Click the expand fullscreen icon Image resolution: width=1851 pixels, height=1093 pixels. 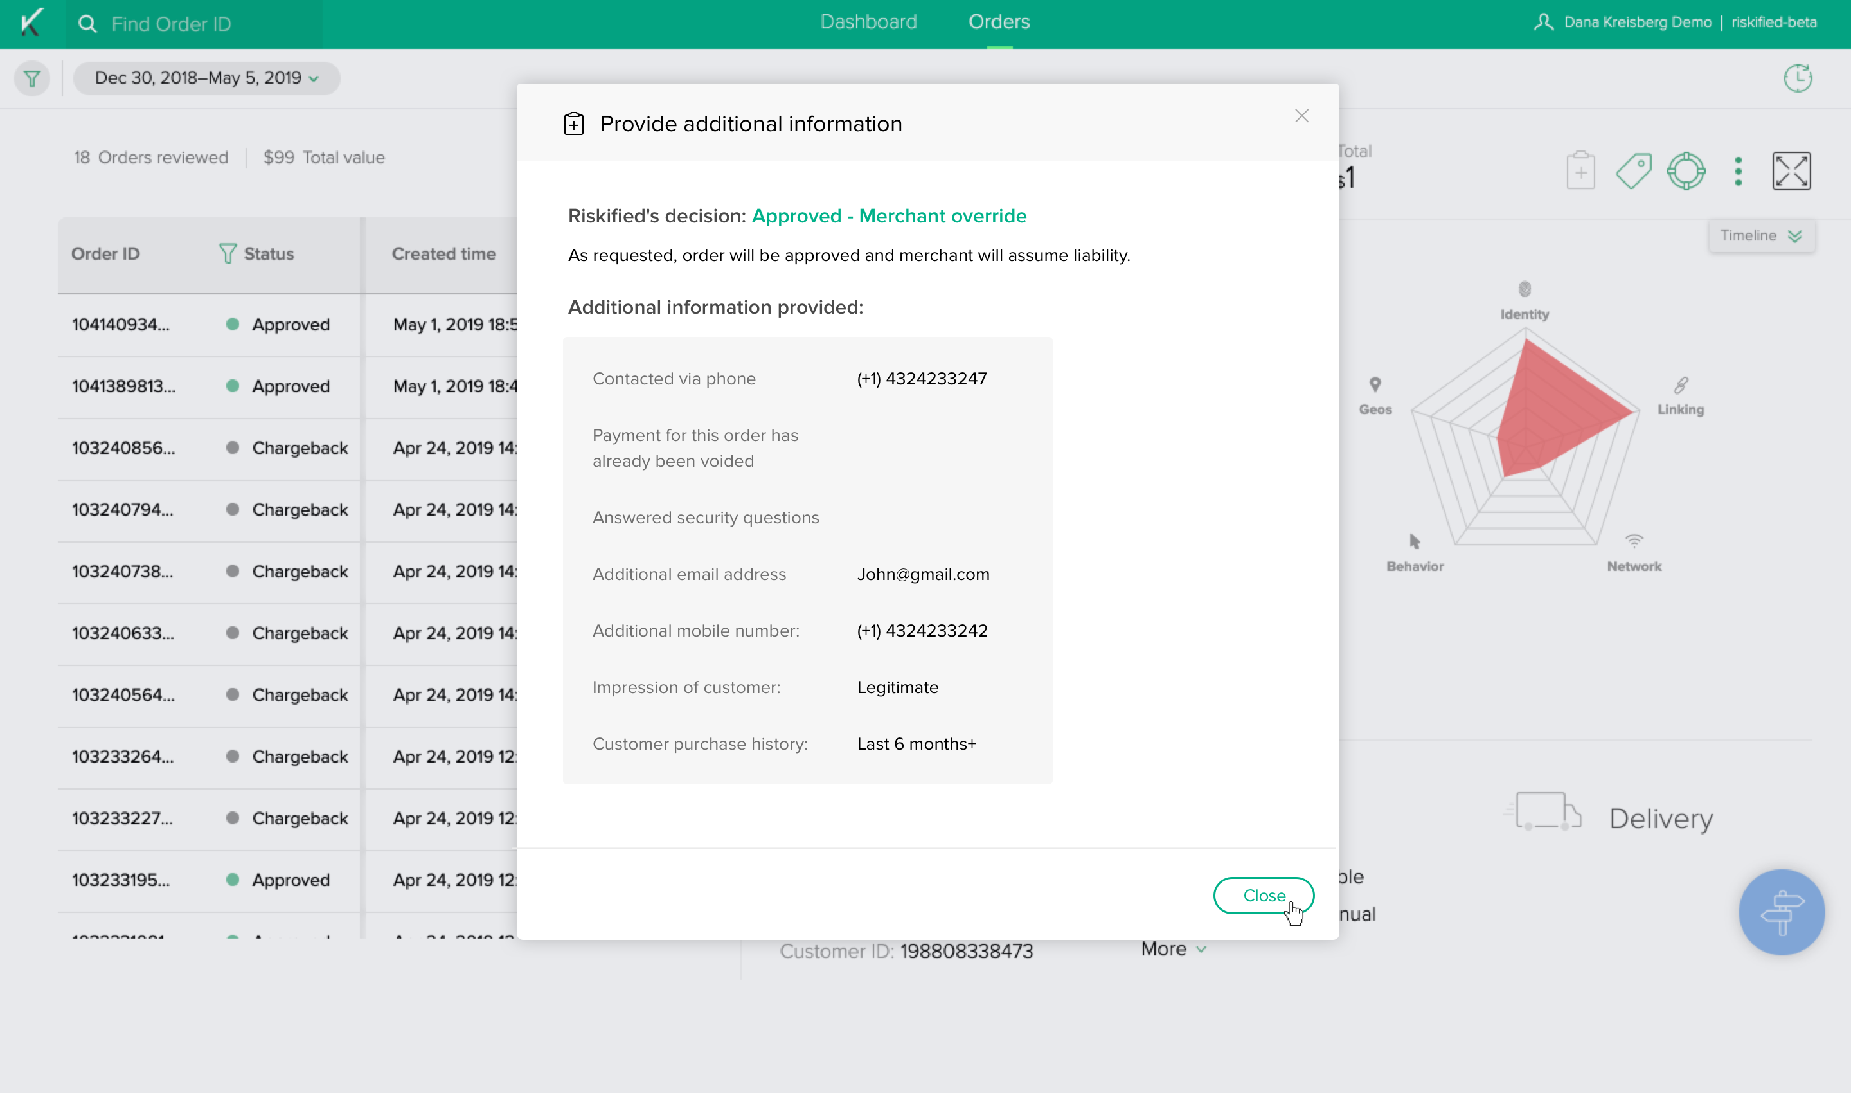(1791, 171)
